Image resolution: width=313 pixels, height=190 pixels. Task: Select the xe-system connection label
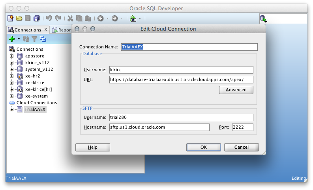37,96
